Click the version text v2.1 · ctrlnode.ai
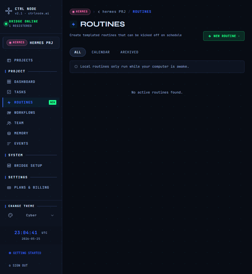The width and height of the screenshot is (252, 274). click(x=32, y=13)
